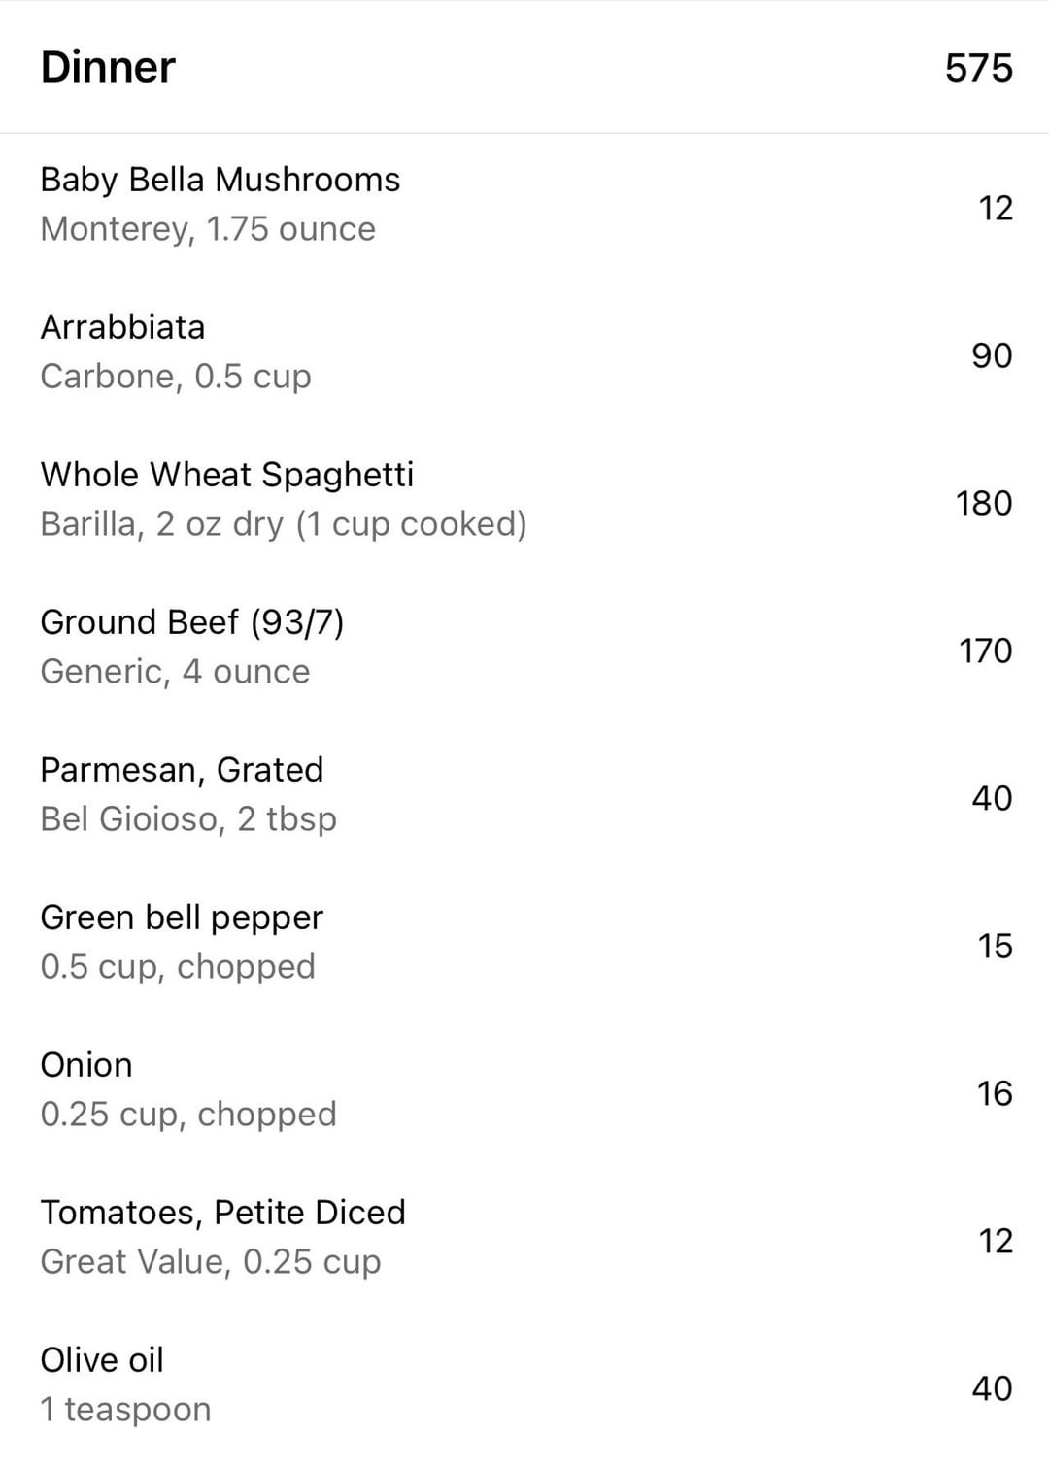Open the Olive oil entry

coord(524,1386)
